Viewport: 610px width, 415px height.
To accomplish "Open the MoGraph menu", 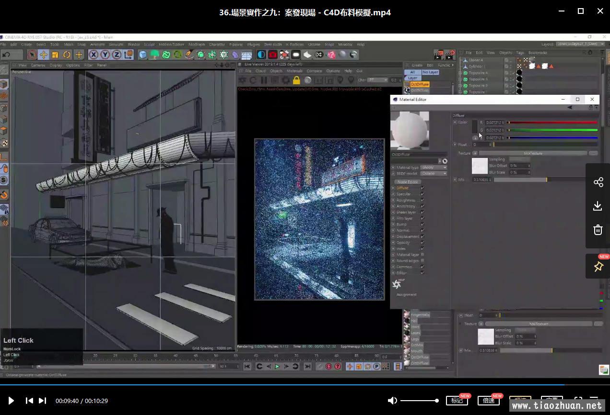I will click(x=197, y=45).
